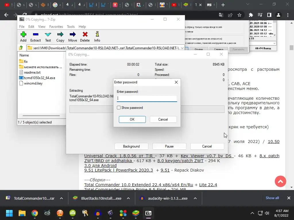Go back with the browser back arrow
The image size is (294, 220).
point(6,15)
